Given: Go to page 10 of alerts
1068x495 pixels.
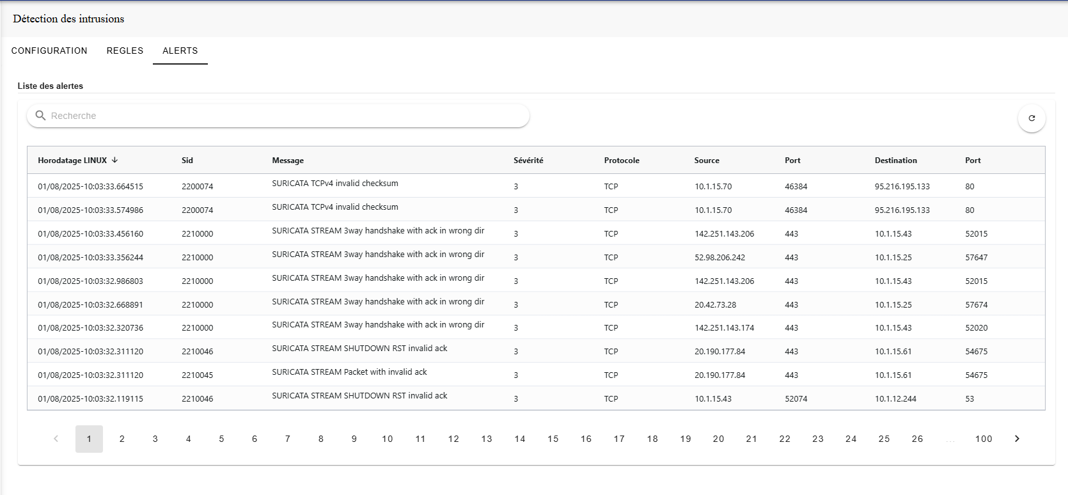Looking at the screenshot, I should tap(388, 439).
